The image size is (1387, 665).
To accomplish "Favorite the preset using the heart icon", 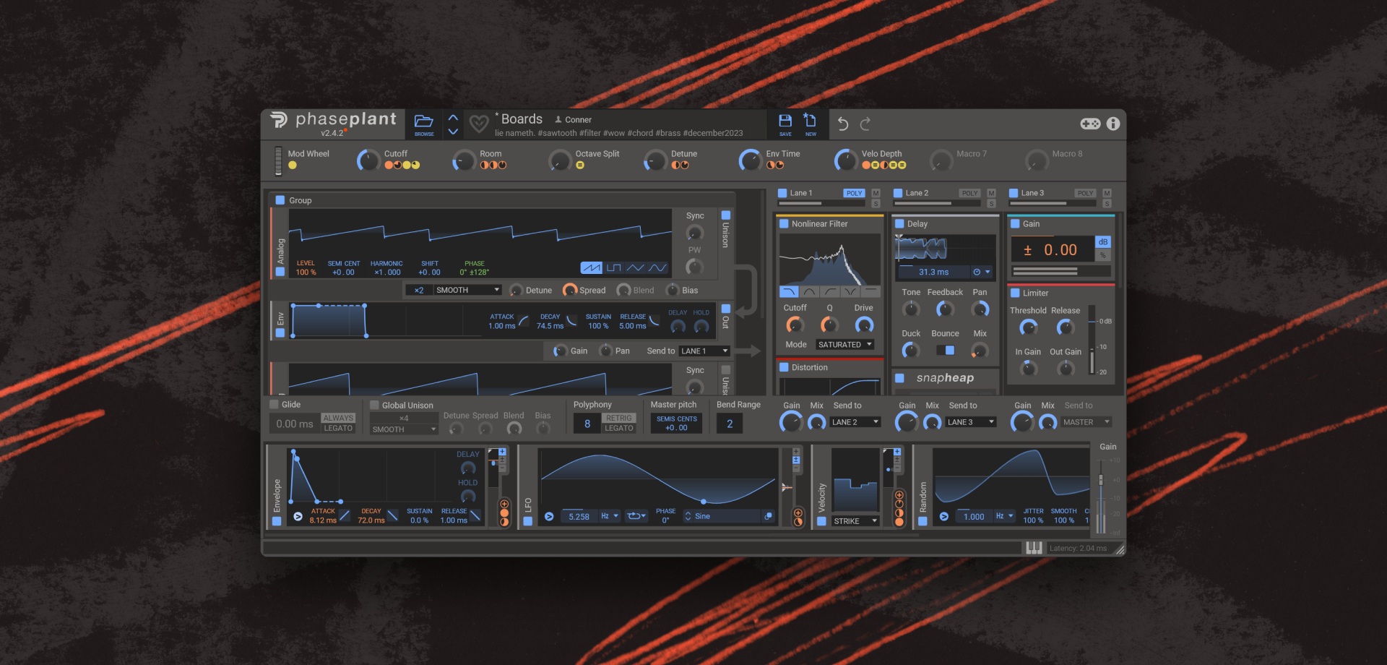I will tap(478, 124).
